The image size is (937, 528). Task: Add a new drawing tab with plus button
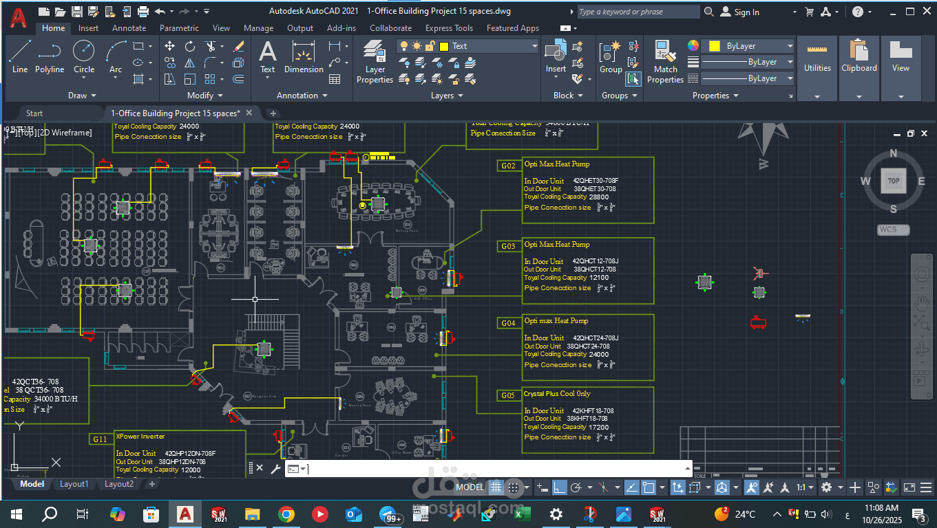click(273, 113)
